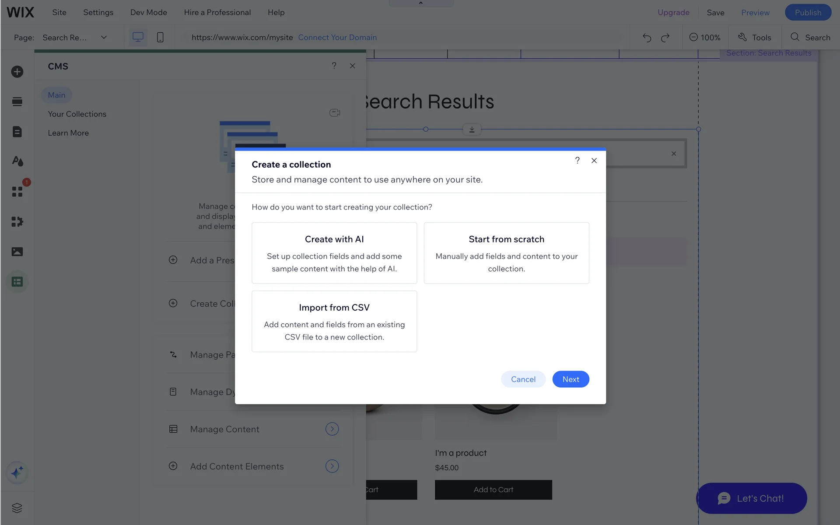Open the Manage Content arrow
This screenshot has width=840, height=525.
click(332, 429)
